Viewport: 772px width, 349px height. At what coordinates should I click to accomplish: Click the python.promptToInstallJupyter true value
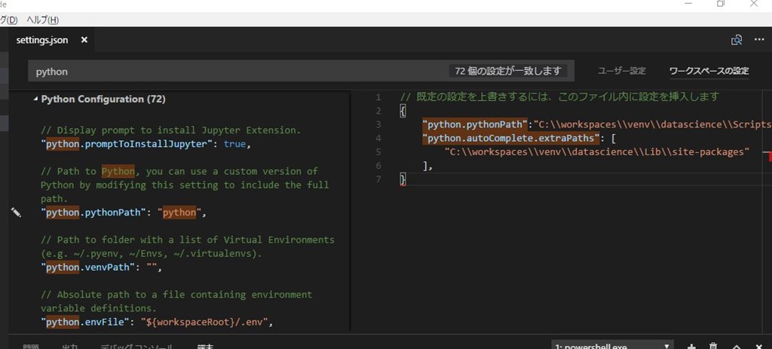(234, 143)
